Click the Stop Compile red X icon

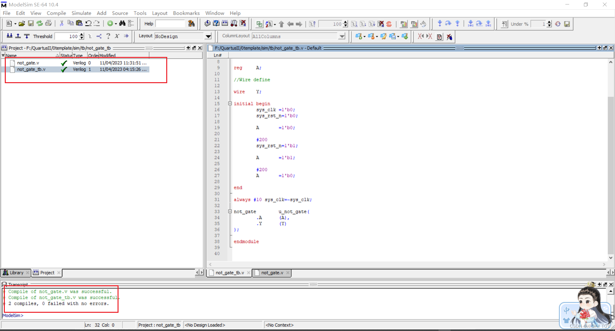coord(243,24)
